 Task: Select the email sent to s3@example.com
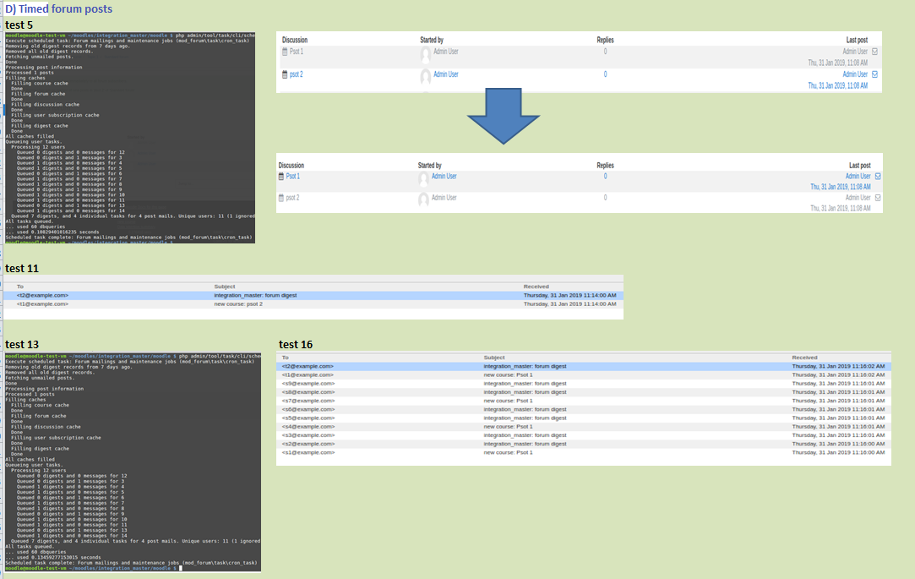(x=584, y=435)
